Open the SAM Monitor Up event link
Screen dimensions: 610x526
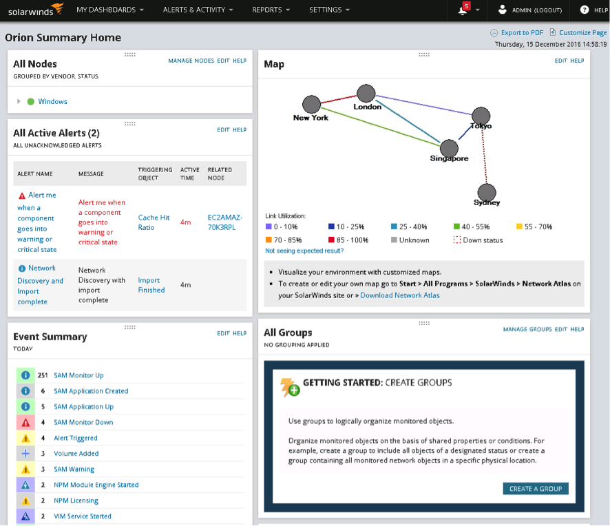click(x=78, y=375)
